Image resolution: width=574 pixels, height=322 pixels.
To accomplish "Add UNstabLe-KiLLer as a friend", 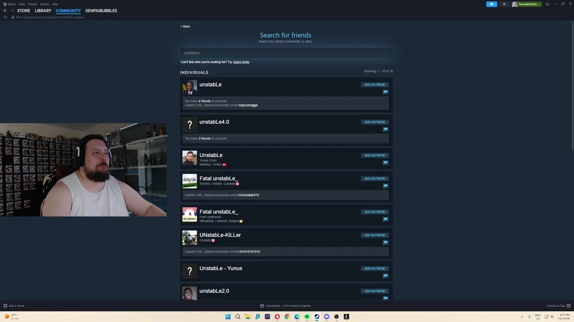I will pyautogui.click(x=374, y=235).
